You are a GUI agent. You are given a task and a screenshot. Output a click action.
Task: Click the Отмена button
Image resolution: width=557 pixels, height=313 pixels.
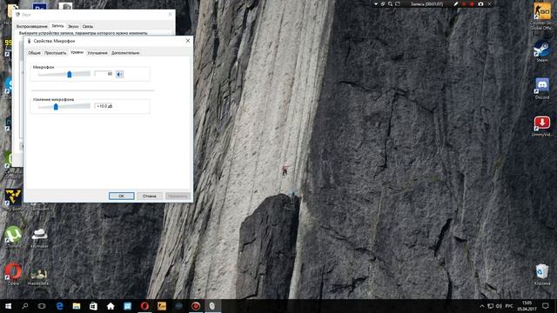[x=150, y=196]
